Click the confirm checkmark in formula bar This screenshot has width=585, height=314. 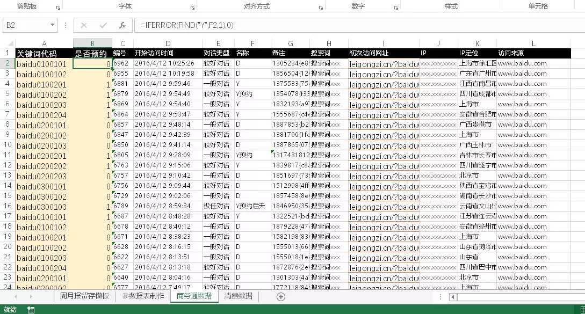click(103, 25)
